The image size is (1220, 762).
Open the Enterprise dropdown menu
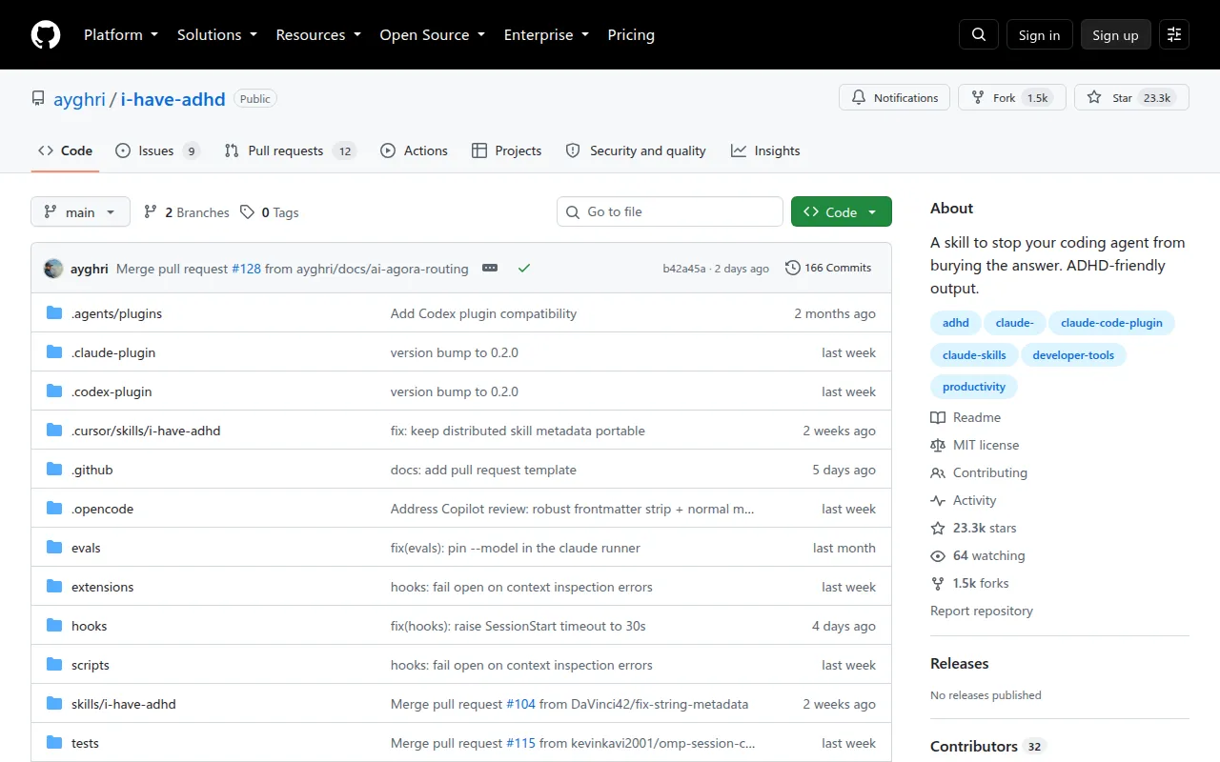pos(546,35)
